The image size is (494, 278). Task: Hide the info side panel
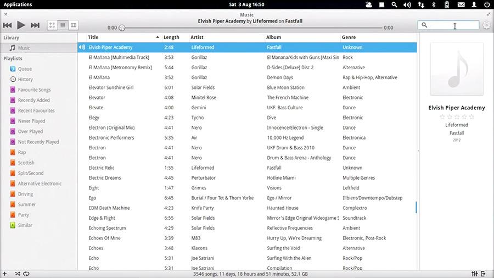pyautogui.click(x=484, y=274)
